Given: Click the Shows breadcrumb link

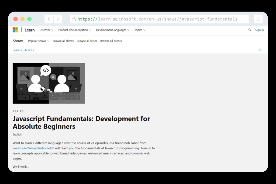Looking at the screenshot, I should click(x=27, y=50).
